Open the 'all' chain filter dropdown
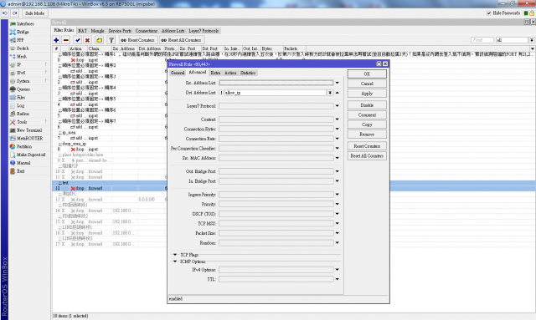The width and height of the screenshot is (536, 320). click(x=532, y=40)
